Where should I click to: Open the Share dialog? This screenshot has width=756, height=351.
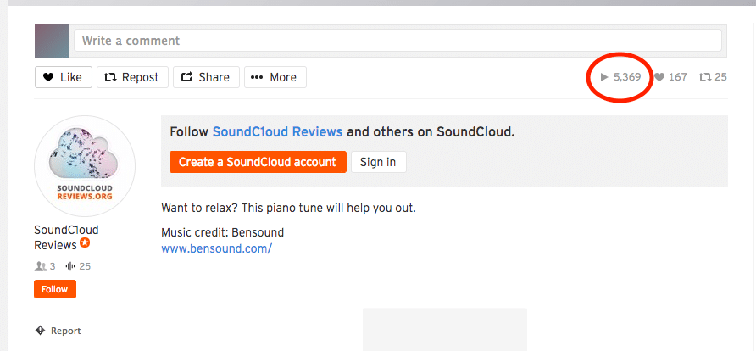click(206, 77)
